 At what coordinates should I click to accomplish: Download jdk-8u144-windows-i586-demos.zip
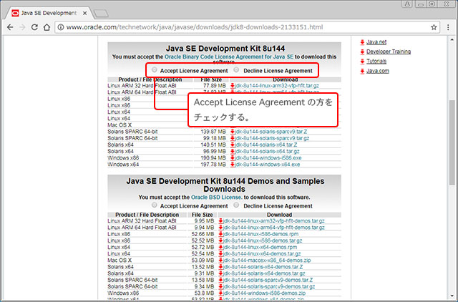pos(264,293)
